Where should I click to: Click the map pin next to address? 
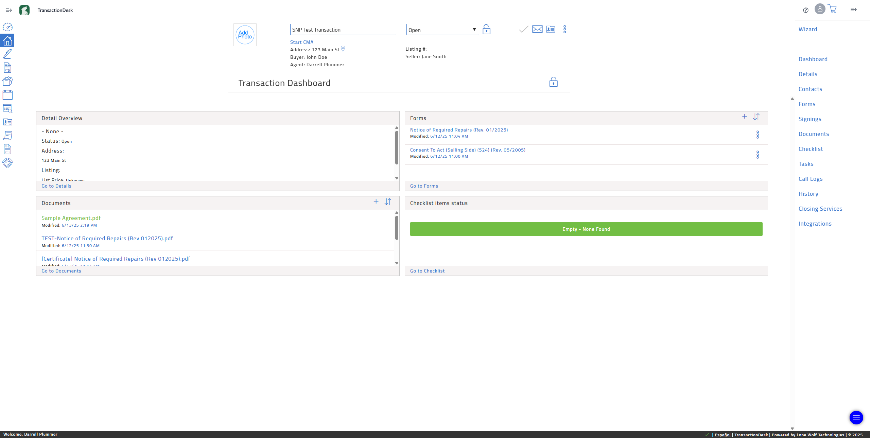click(343, 49)
